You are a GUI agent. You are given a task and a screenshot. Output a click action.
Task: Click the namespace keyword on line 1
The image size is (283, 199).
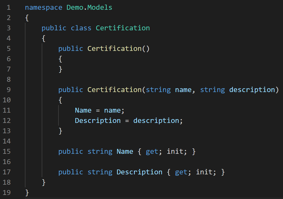click(x=43, y=7)
